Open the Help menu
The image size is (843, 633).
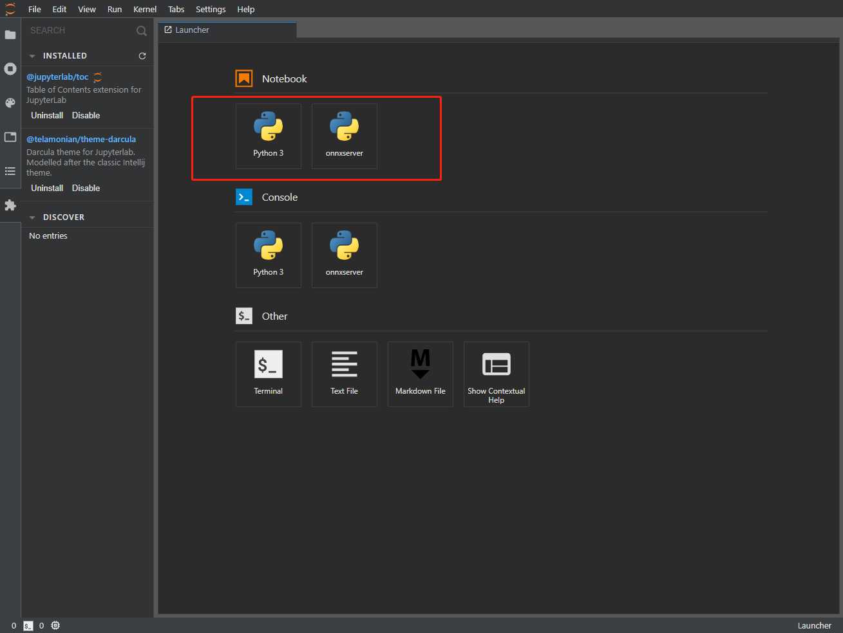246,9
